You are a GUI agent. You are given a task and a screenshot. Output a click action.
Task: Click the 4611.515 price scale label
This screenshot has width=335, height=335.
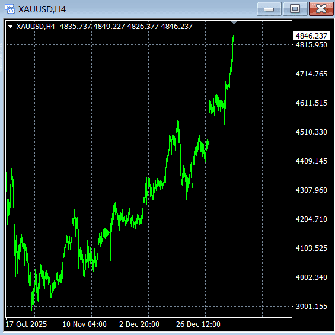tap(311, 103)
